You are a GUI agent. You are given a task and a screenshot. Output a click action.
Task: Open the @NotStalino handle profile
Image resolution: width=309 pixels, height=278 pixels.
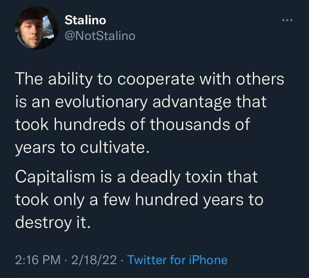point(100,36)
